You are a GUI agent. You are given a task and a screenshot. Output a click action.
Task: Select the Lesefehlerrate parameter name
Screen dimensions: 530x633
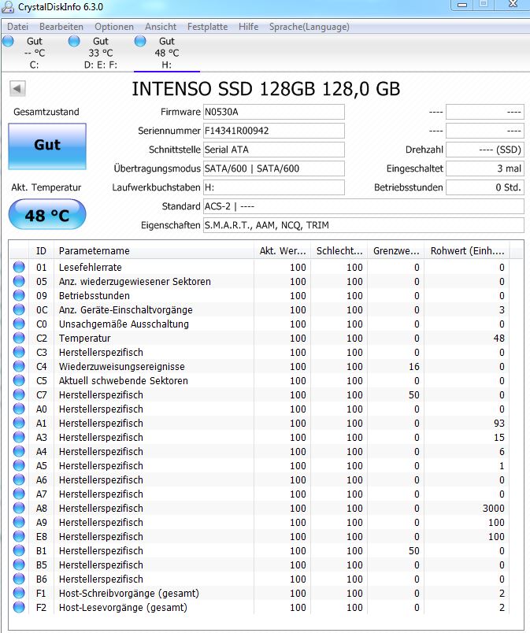[91, 267]
